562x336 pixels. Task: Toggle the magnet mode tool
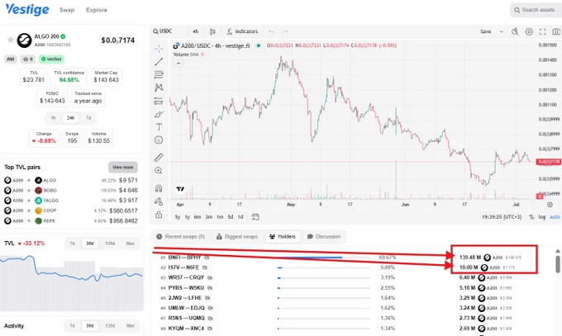(x=159, y=188)
